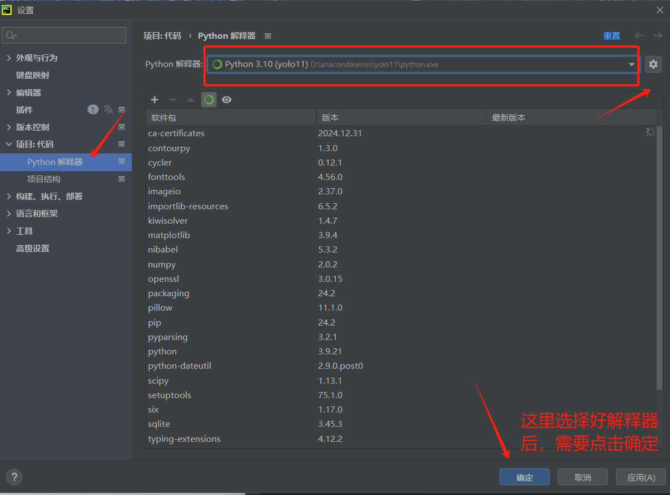Select the openssl package row
Screen dimensions: 670x495
pyautogui.click(x=401, y=279)
